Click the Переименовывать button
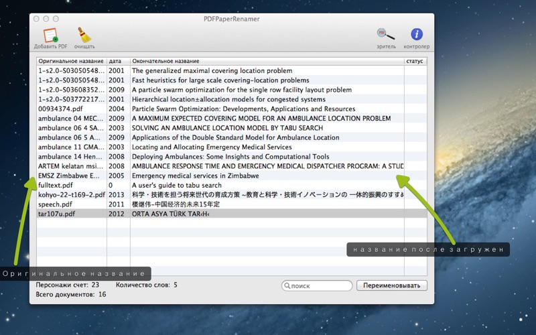The image size is (536, 335). [x=392, y=285]
